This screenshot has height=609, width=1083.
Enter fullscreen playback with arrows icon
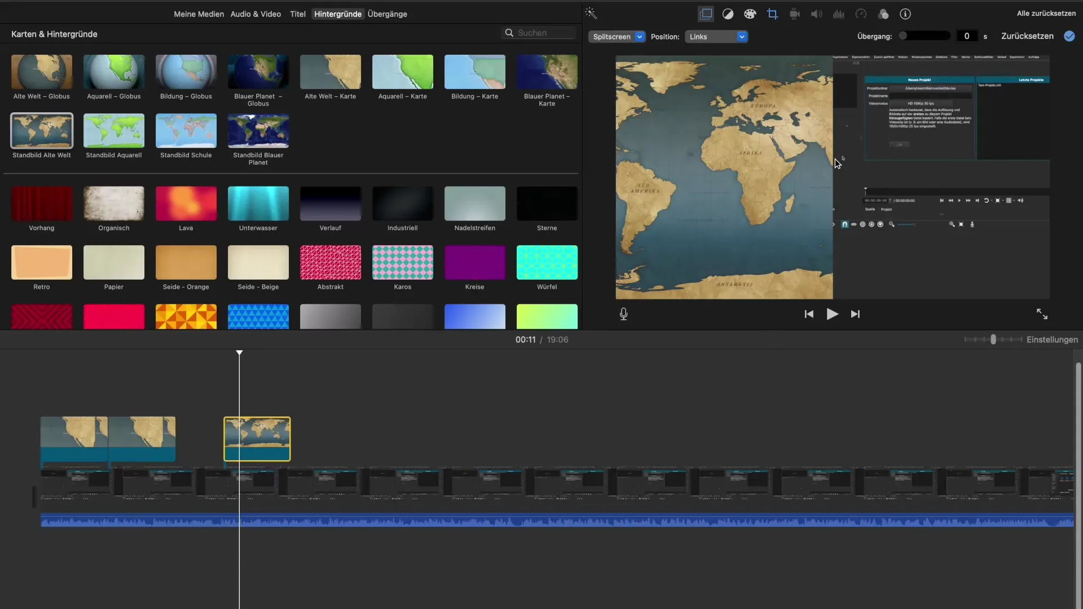[x=1042, y=314]
